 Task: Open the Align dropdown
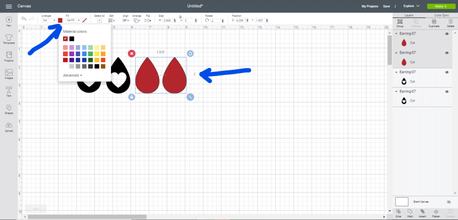coord(126,21)
